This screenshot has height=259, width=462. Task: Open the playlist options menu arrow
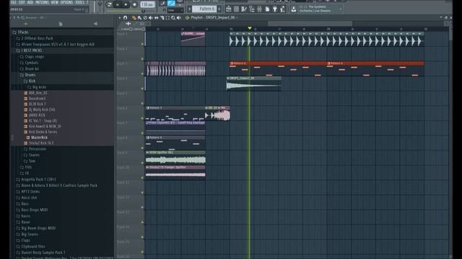coord(120,18)
